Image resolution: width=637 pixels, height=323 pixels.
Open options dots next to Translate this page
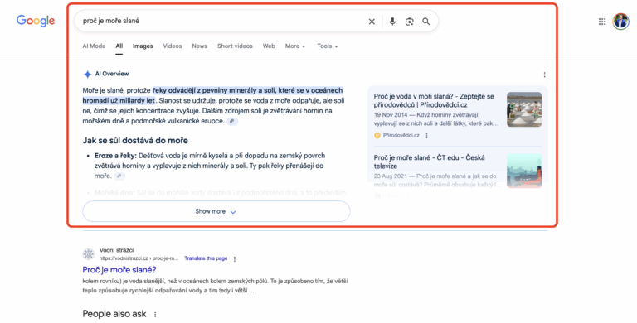click(x=235, y=259)
